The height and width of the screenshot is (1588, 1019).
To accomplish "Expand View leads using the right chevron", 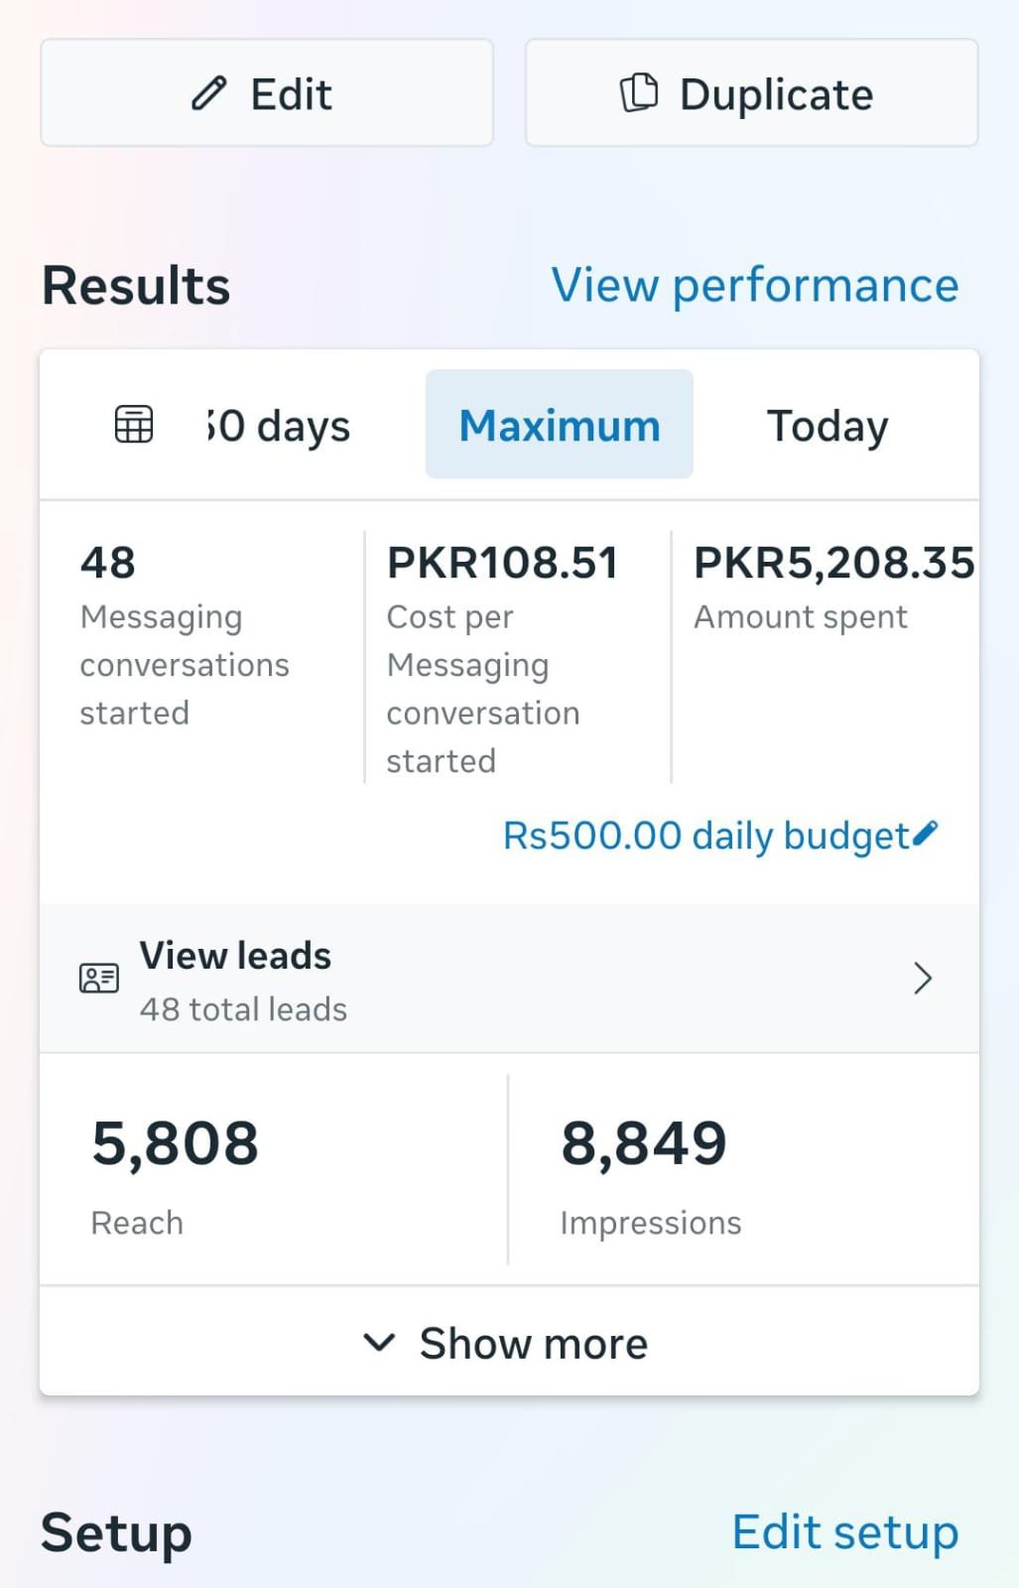I will [922, 978].
